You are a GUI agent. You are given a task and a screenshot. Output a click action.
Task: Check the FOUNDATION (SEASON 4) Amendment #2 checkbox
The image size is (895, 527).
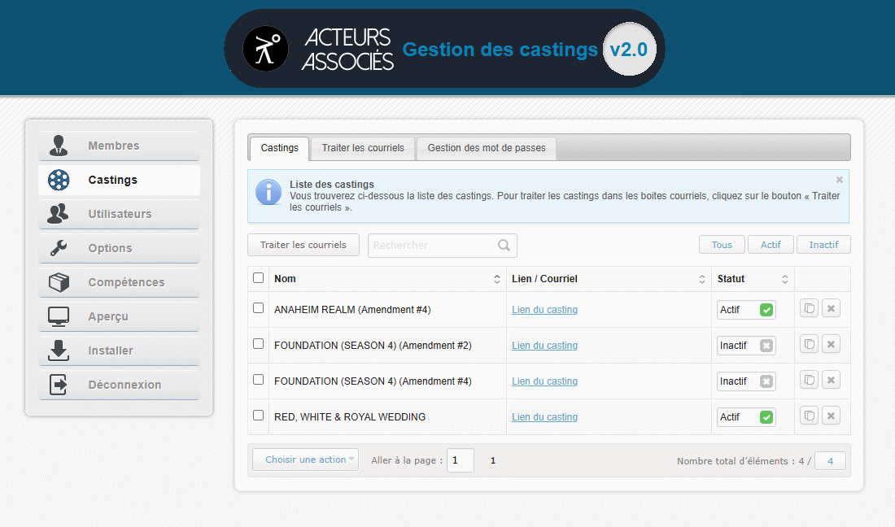pos(258,343)
